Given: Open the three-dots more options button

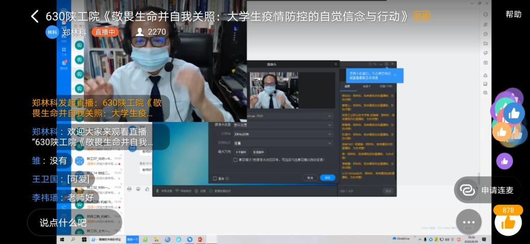Looking at the screenshot, I should [468, 222].
